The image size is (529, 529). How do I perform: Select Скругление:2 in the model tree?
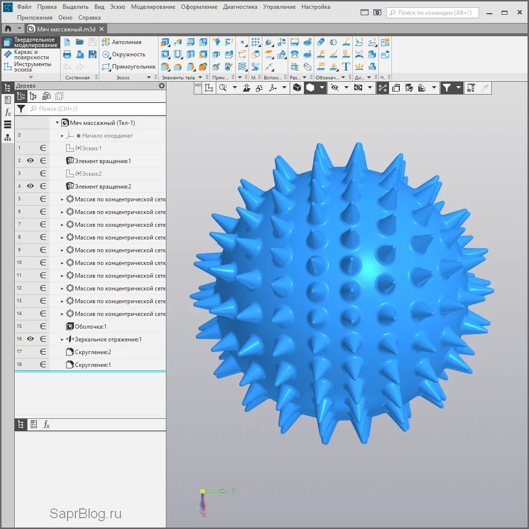click(92, 352)
